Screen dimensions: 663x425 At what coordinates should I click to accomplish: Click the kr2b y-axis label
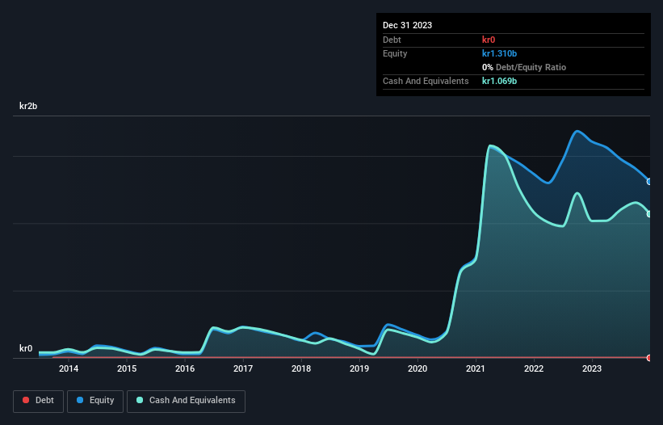point(28,106)
